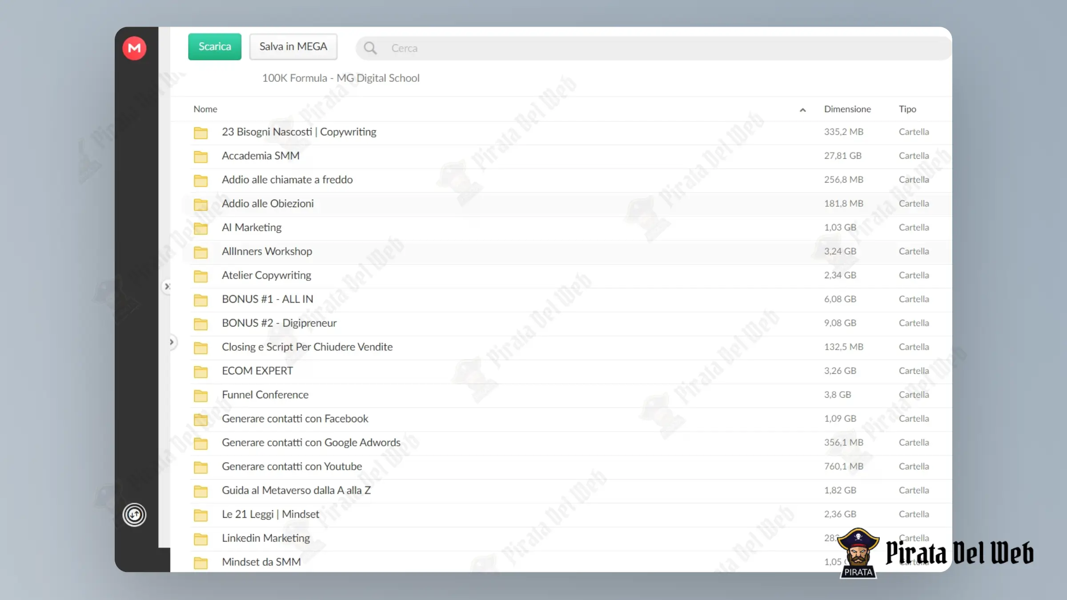1067x600 pixels.
Task: Select the 'Addio alle Obiezioni' name
Action: pyautogui.click(x=268, y=204)
